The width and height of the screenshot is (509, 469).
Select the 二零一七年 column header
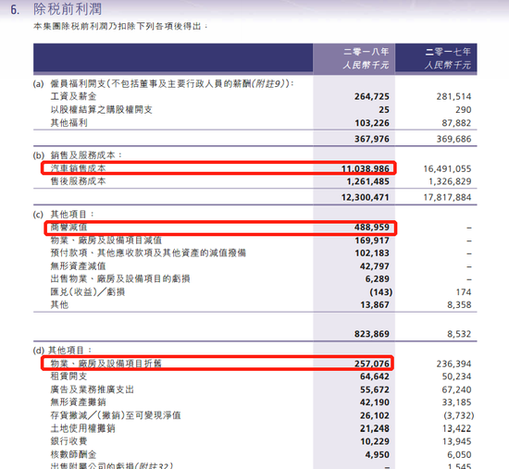tap(448, 52)
